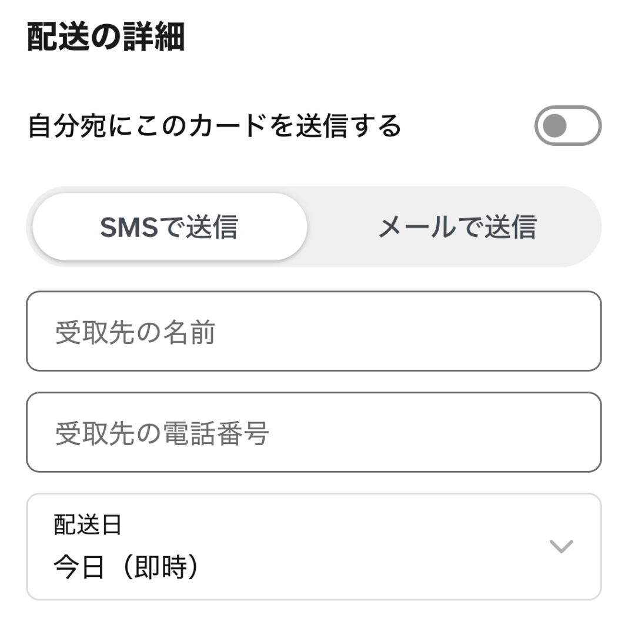Click the toggle knob circle icon
635x635 pixels.
(x=553, y=125)
